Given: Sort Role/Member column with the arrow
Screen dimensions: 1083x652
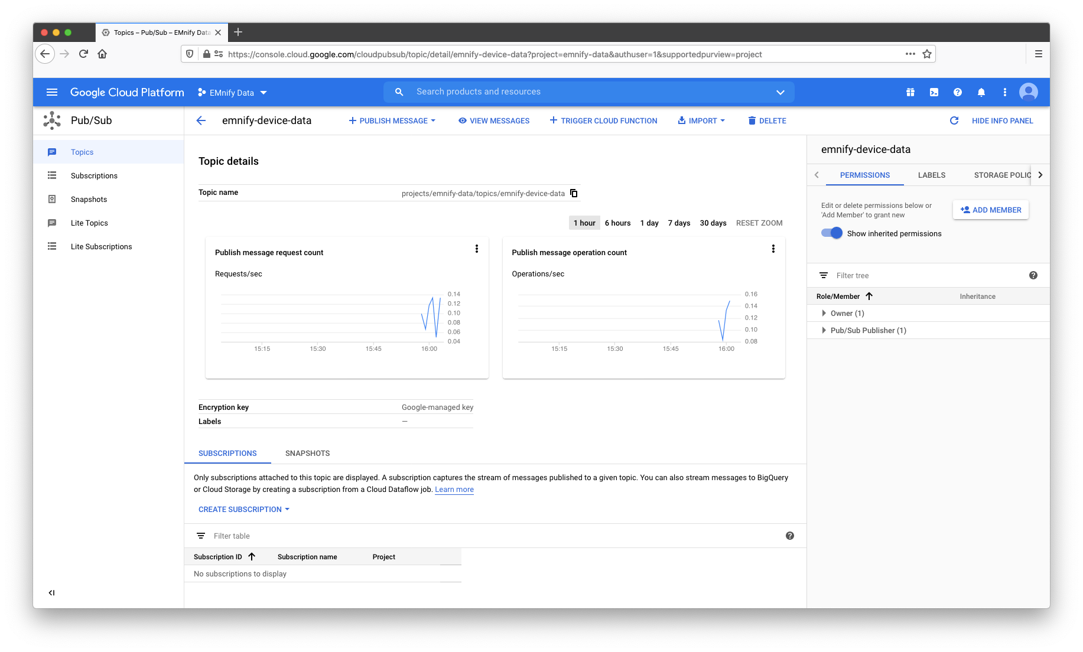Looking at the screenshot, I should pos(869,296).
